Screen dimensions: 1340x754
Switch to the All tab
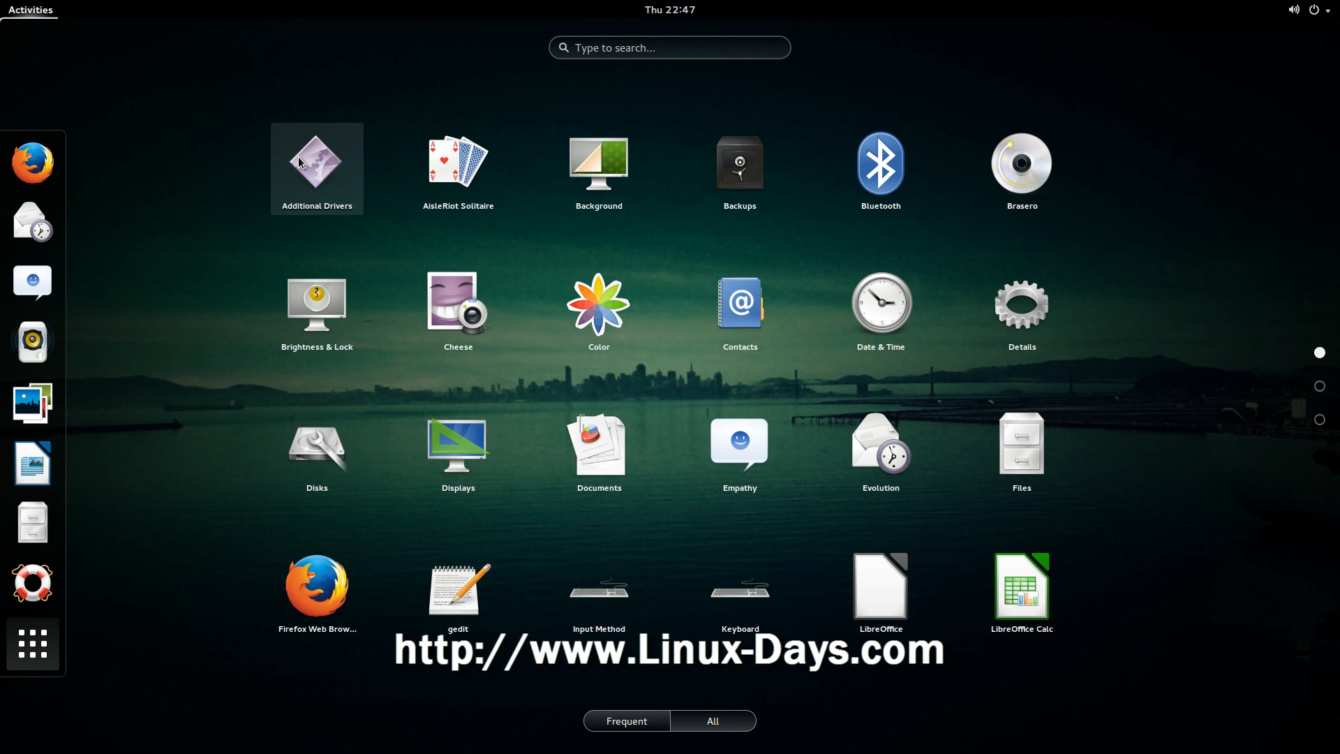[713, 721]
